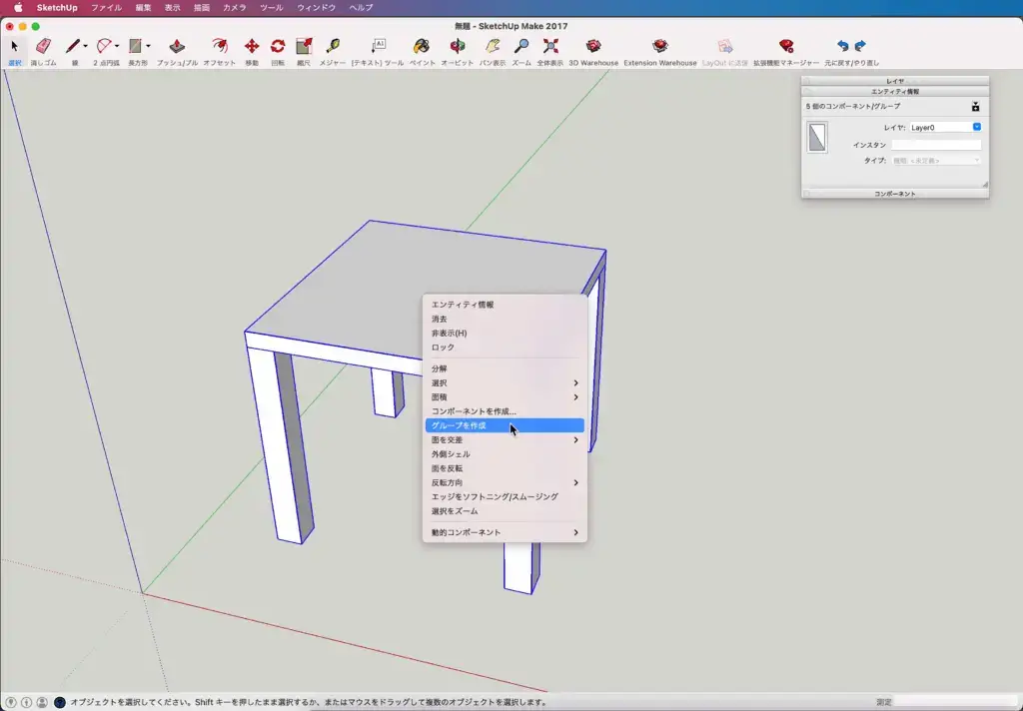Toggle extra details in the エンティティ情報 panel
This screenshot has width=1023, height=711.
tap(975, 106)
